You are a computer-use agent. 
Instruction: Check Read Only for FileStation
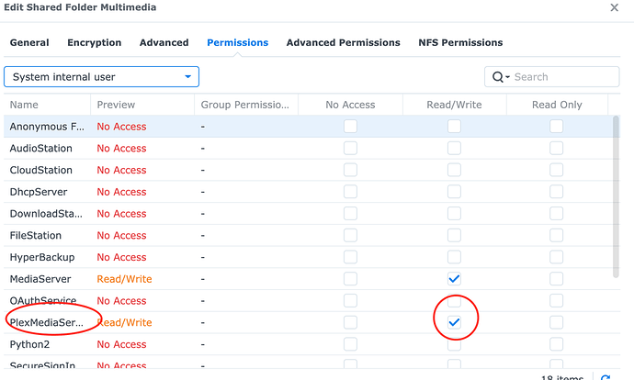(x=557, y=235)
